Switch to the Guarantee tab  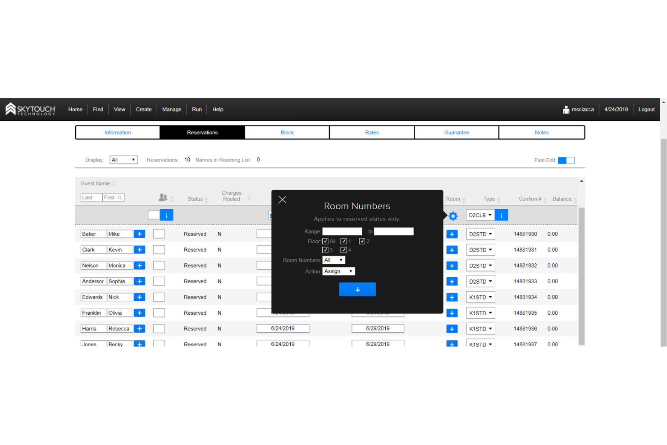click(x=457, y=133)
